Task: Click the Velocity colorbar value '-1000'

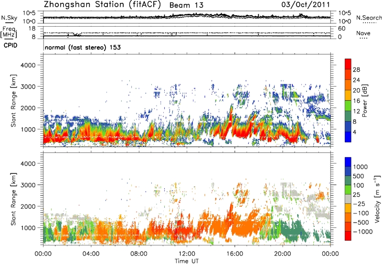Action: 362,232
